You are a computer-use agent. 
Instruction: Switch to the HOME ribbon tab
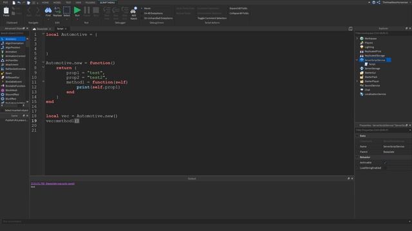coord(45,3)
